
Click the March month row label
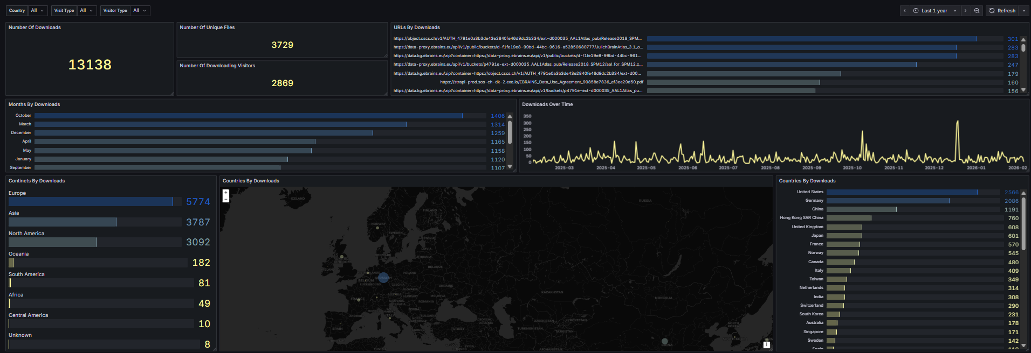25,124
